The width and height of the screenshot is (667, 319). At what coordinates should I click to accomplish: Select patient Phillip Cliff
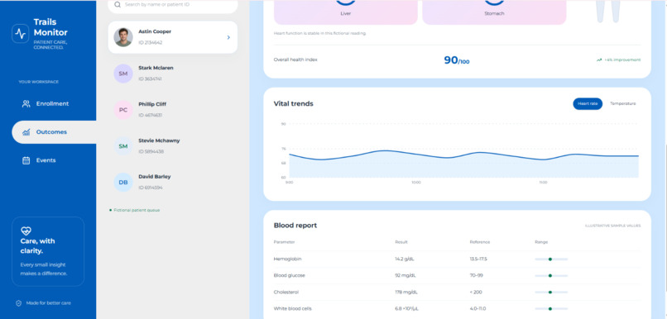173,110
